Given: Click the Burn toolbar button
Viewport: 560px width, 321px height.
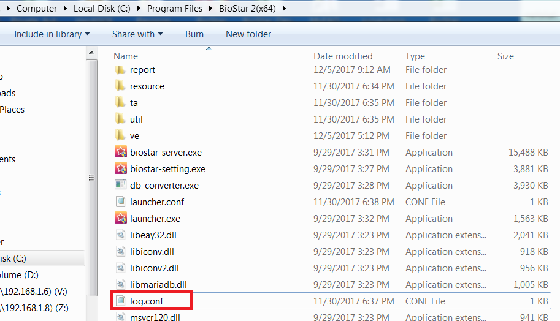Looking at the screenshot, I should pyautogui.click(x=194, y=34).
